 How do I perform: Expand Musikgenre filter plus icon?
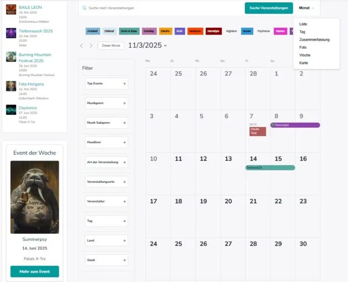point(125,103)
